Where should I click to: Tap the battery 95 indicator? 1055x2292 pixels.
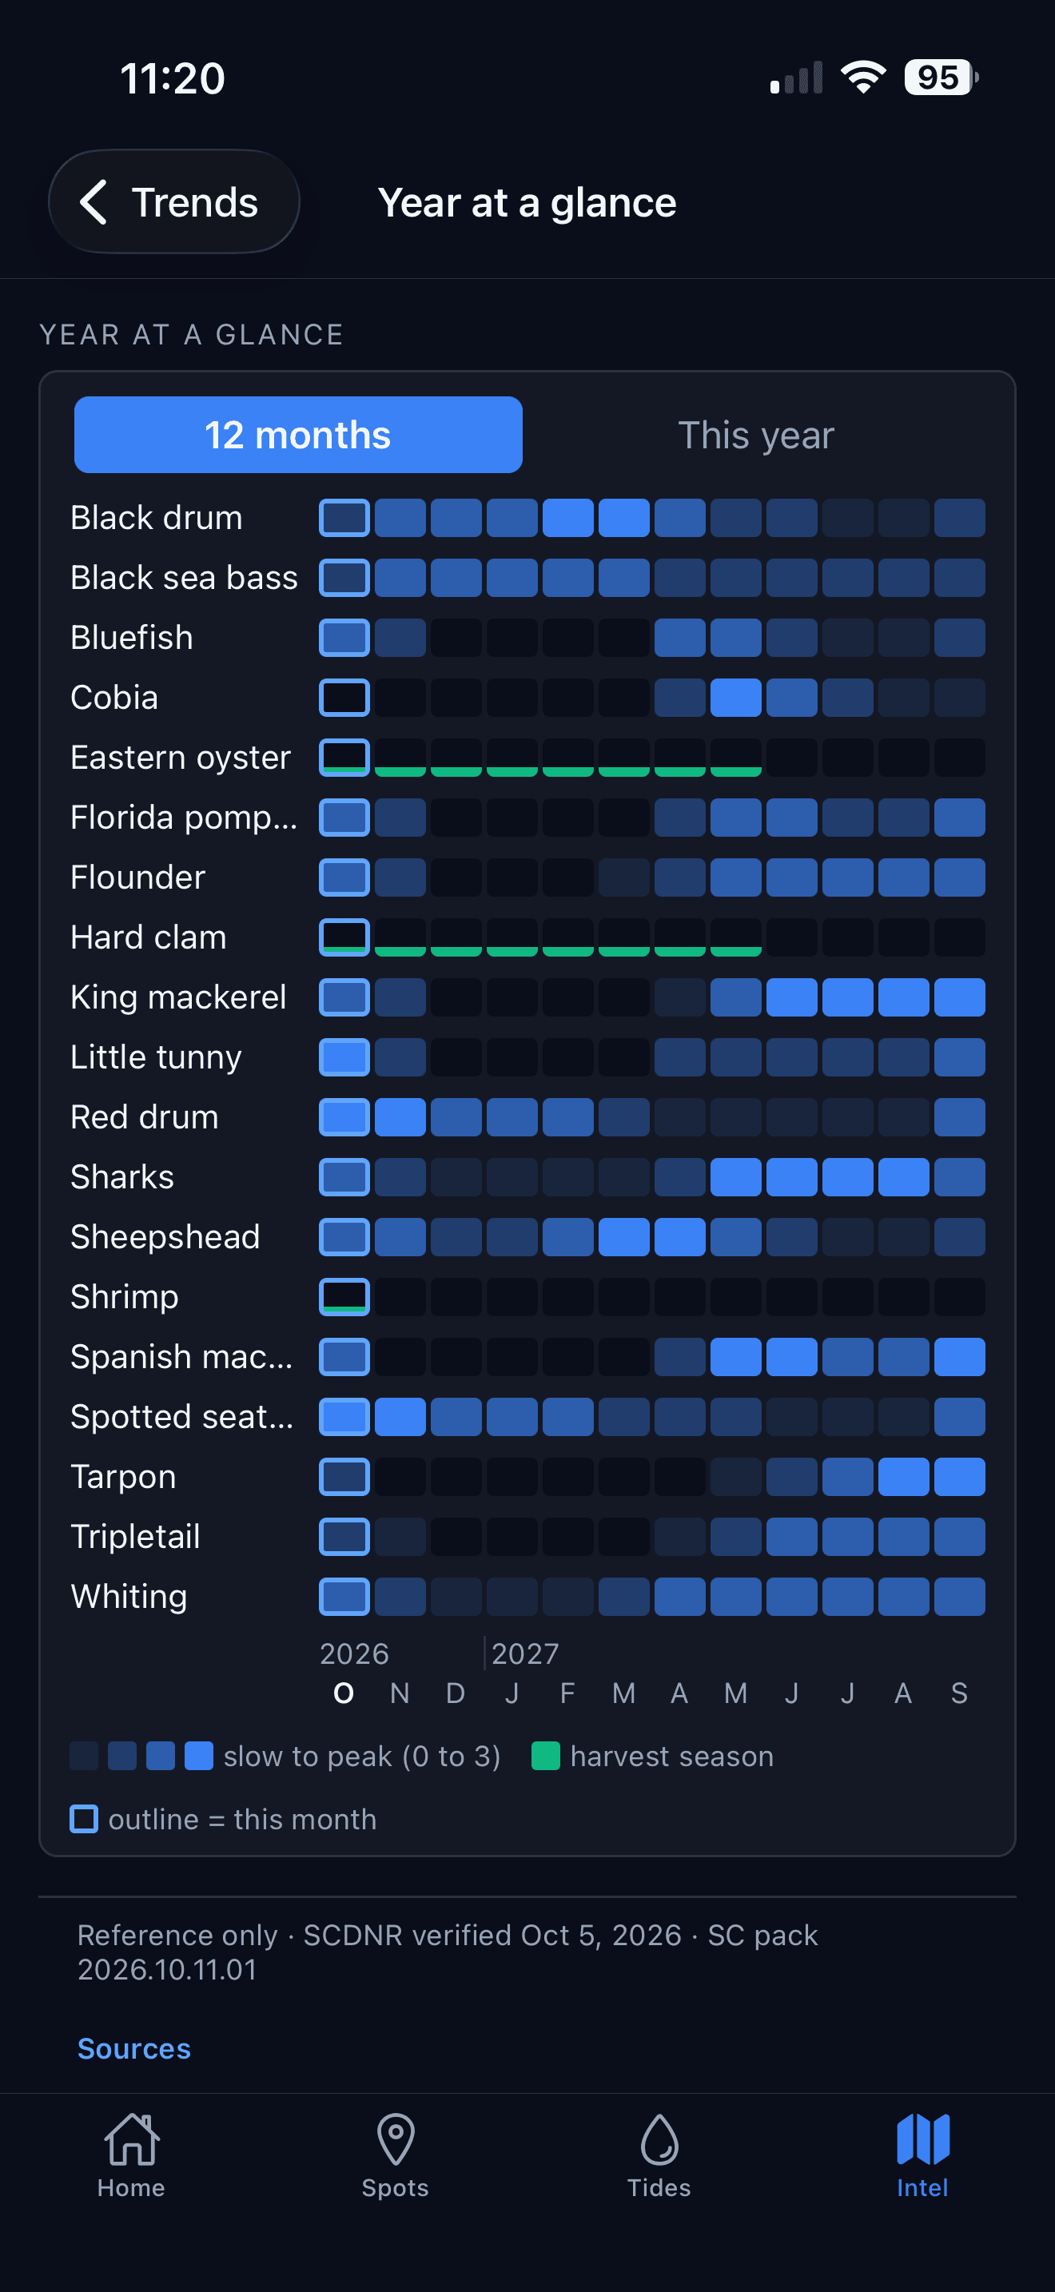click(942, 78)
